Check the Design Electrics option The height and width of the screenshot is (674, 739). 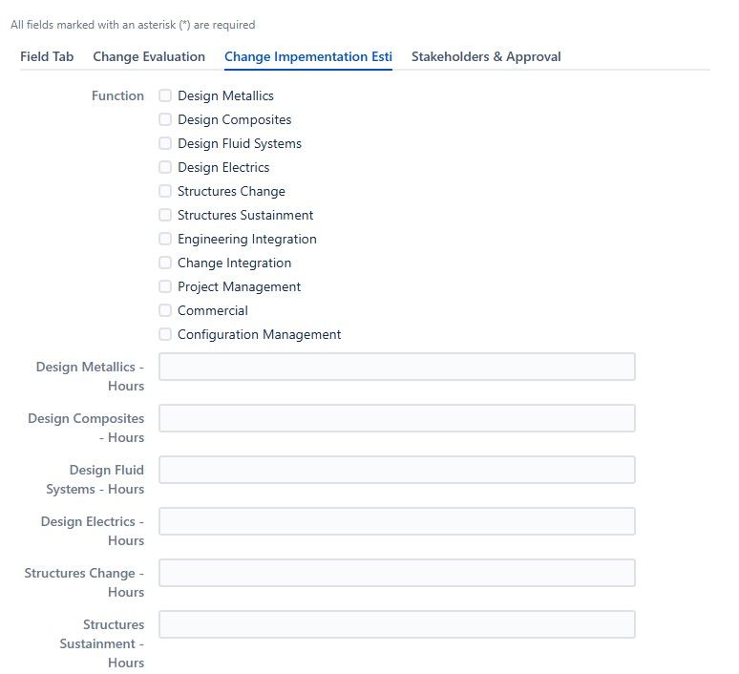click(165, 167)
